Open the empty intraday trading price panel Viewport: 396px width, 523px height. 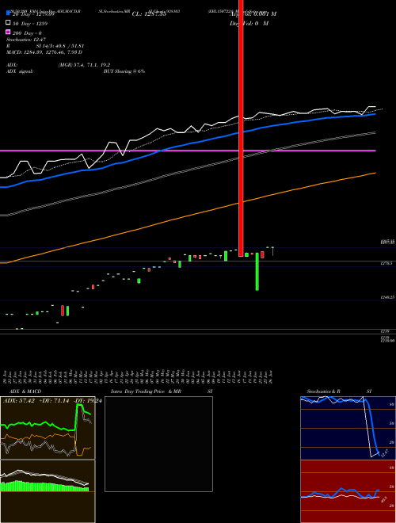pos(158,444)
